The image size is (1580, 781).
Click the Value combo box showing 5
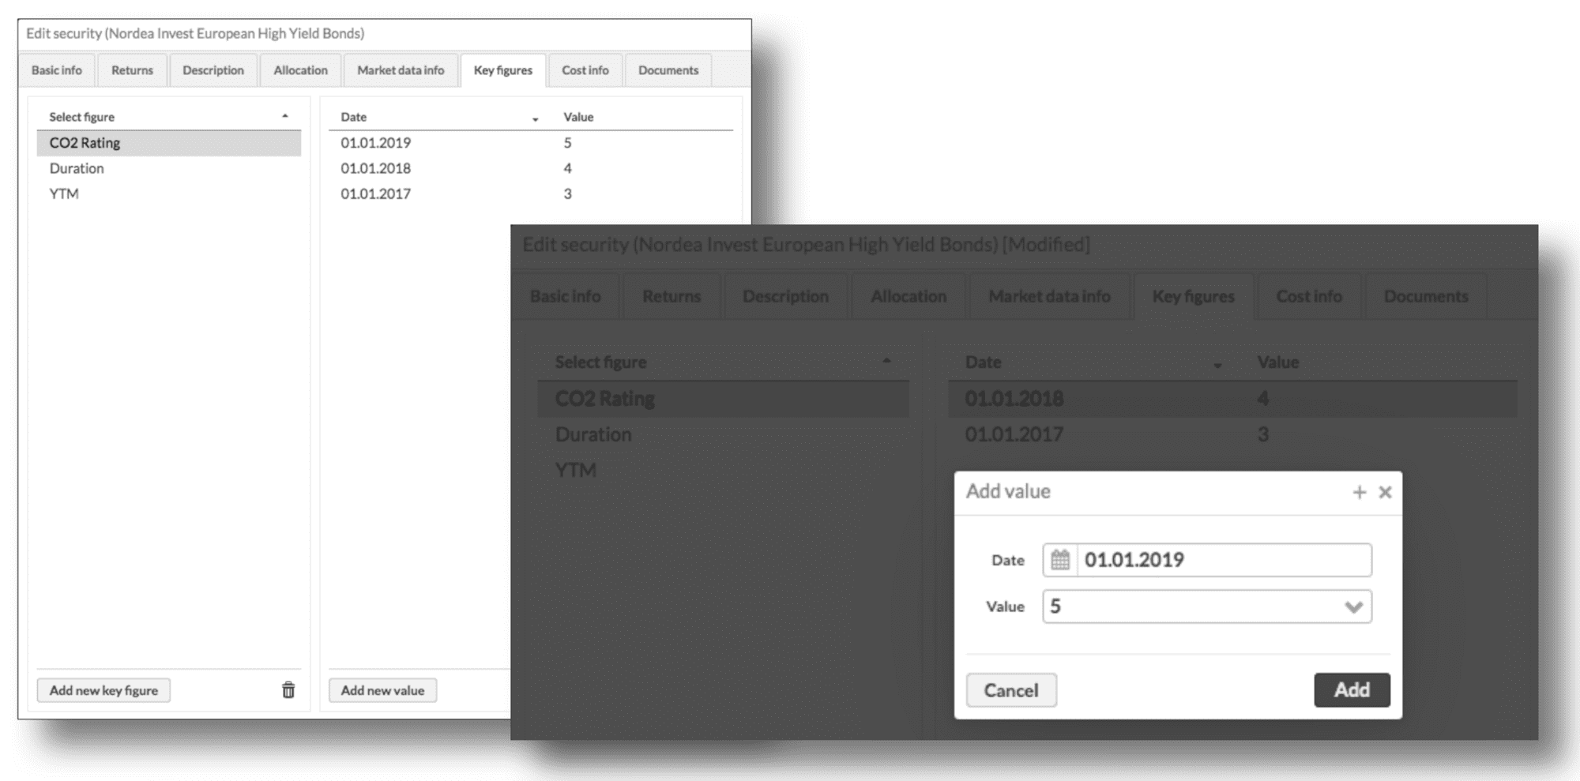click(1207, 606)
